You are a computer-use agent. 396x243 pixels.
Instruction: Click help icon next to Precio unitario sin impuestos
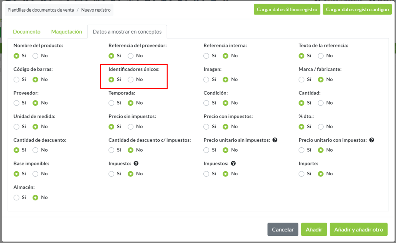275,140
